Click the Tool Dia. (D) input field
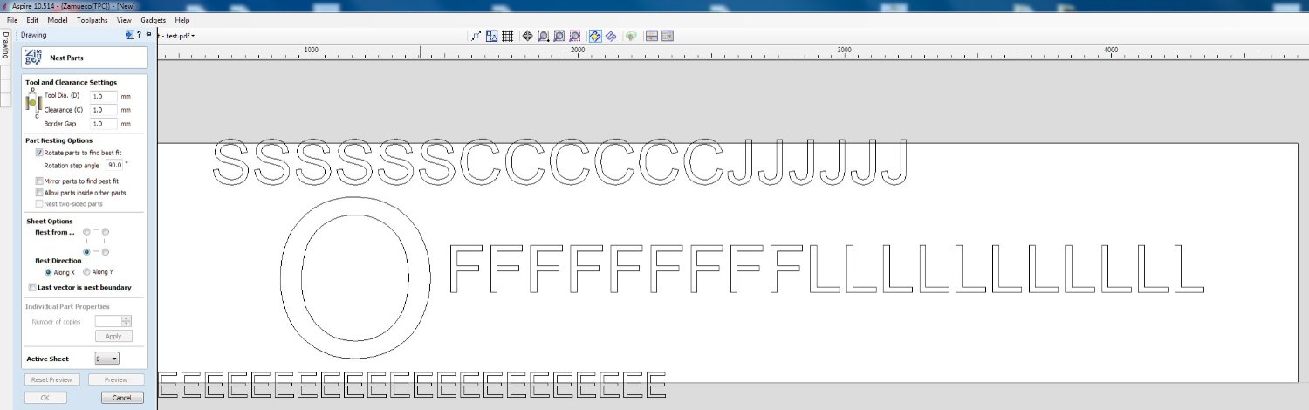Screen dimensions: 1309x410 (x=104, y=96)
